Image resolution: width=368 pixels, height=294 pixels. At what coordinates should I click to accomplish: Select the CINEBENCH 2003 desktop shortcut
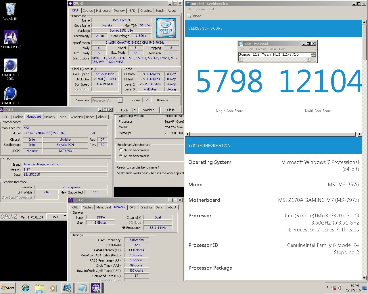coord(10,69)
